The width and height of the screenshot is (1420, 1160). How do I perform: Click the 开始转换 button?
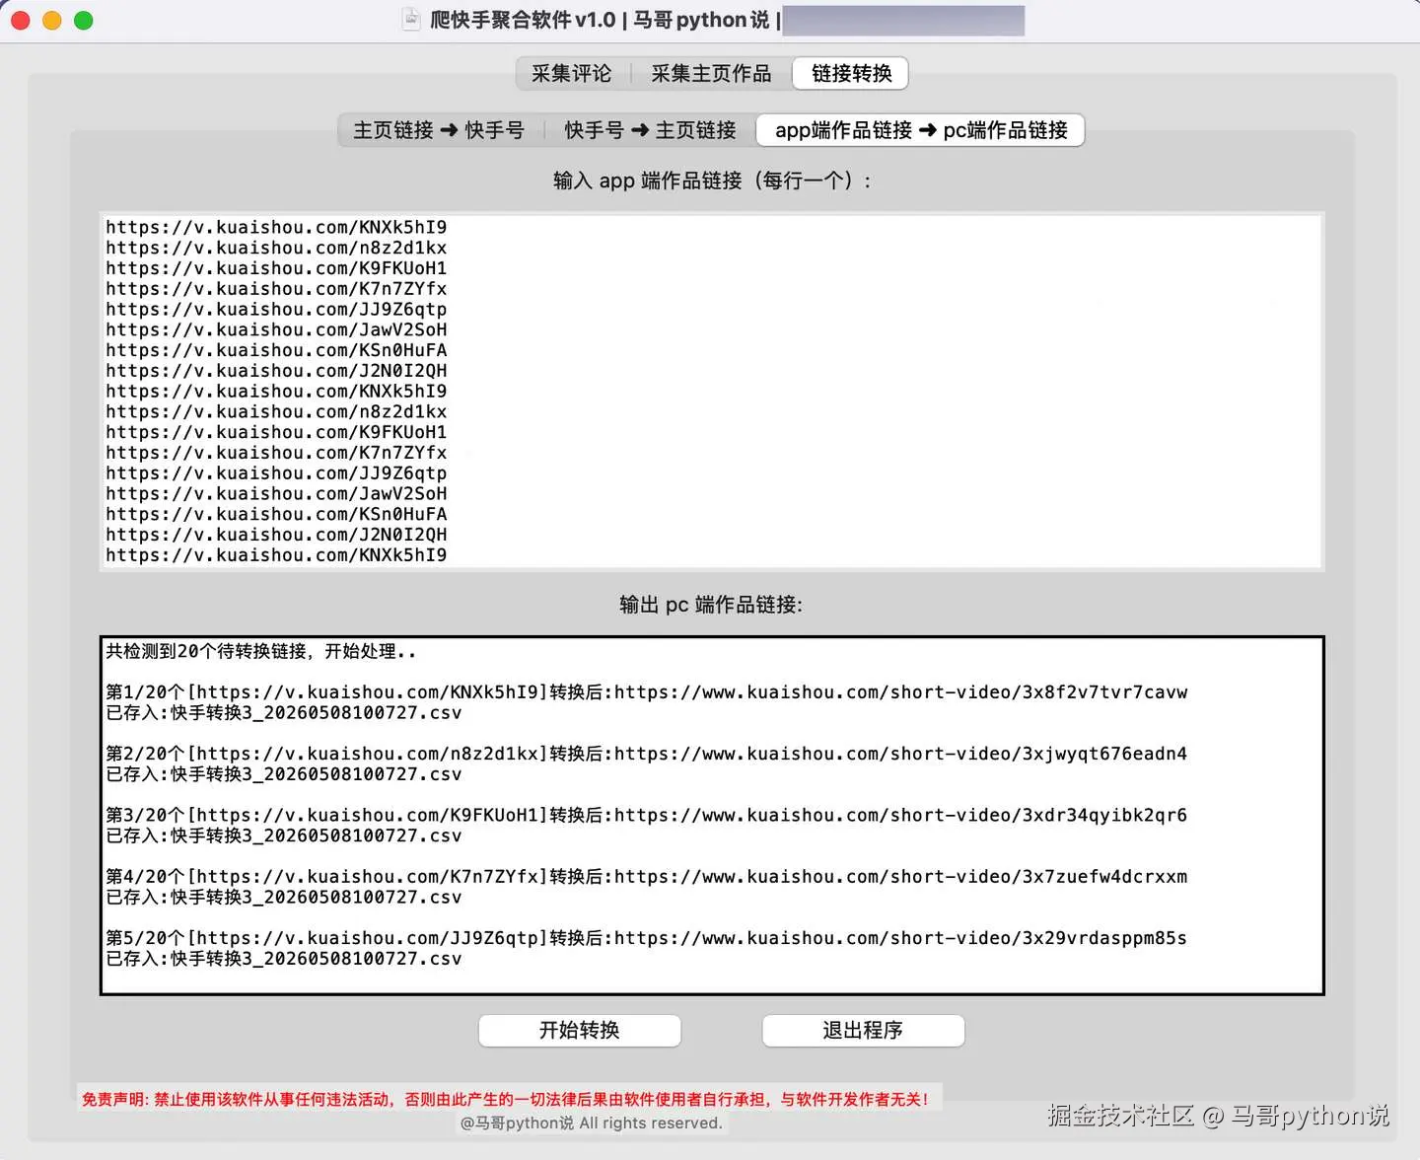coord(580,1030)
